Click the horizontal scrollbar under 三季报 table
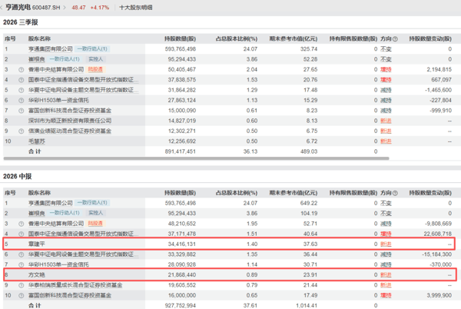The width and height of the screenshot is (461, 309). pos(196,158)
